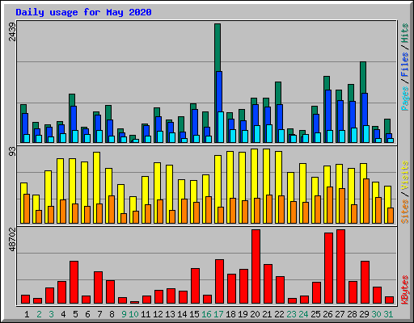Screen dimensions: 414x323
Task: Click the red KBytes bar for day 27
Action: point(340,266)
